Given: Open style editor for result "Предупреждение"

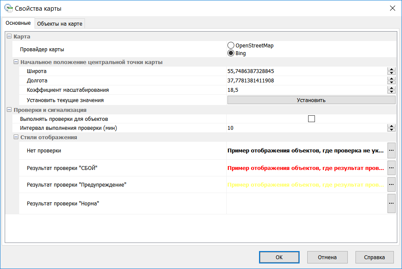Looking at the screenshot, I should pyautogui.click(x=391, y=185).
